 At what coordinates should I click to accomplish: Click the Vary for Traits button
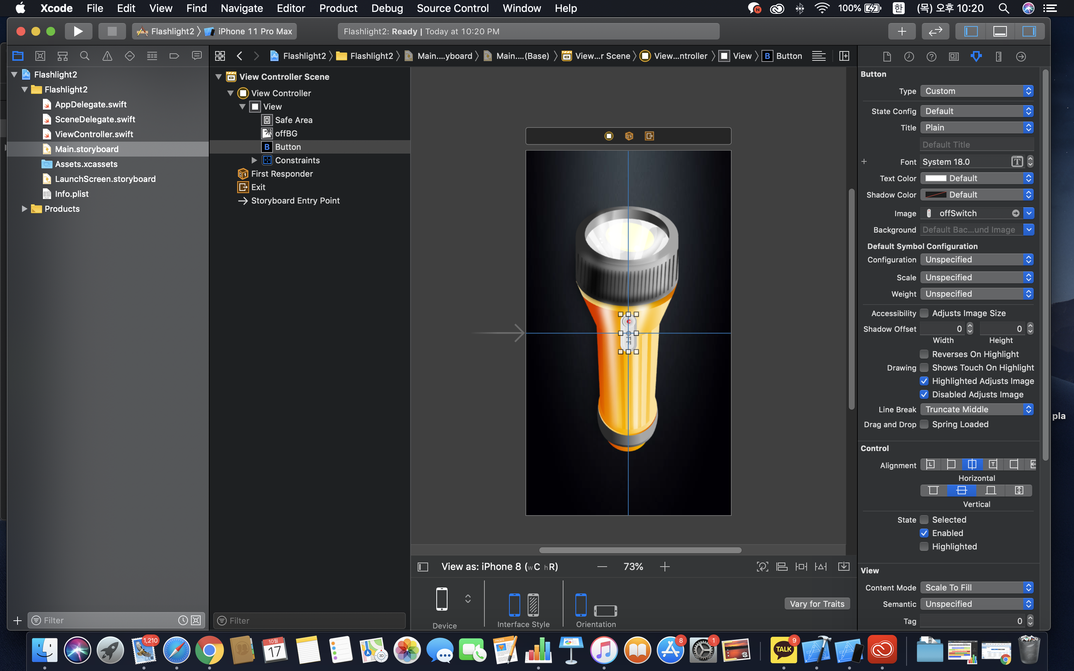pyautogui.click(x=817, y=604)
